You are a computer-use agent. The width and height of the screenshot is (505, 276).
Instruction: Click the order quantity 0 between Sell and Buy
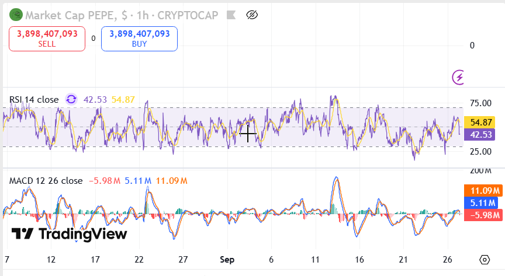pos(94,39)
